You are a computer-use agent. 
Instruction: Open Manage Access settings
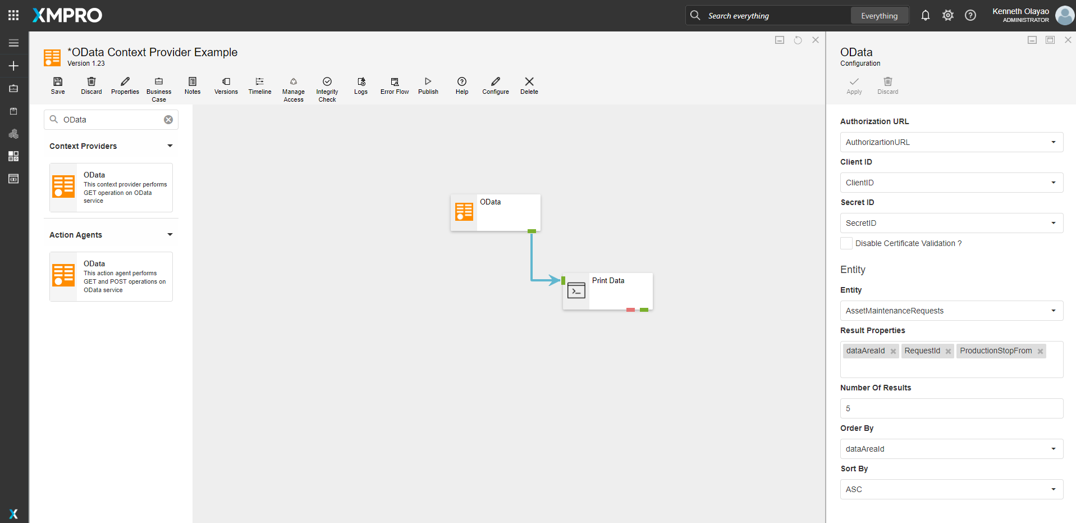coord(293,89)
